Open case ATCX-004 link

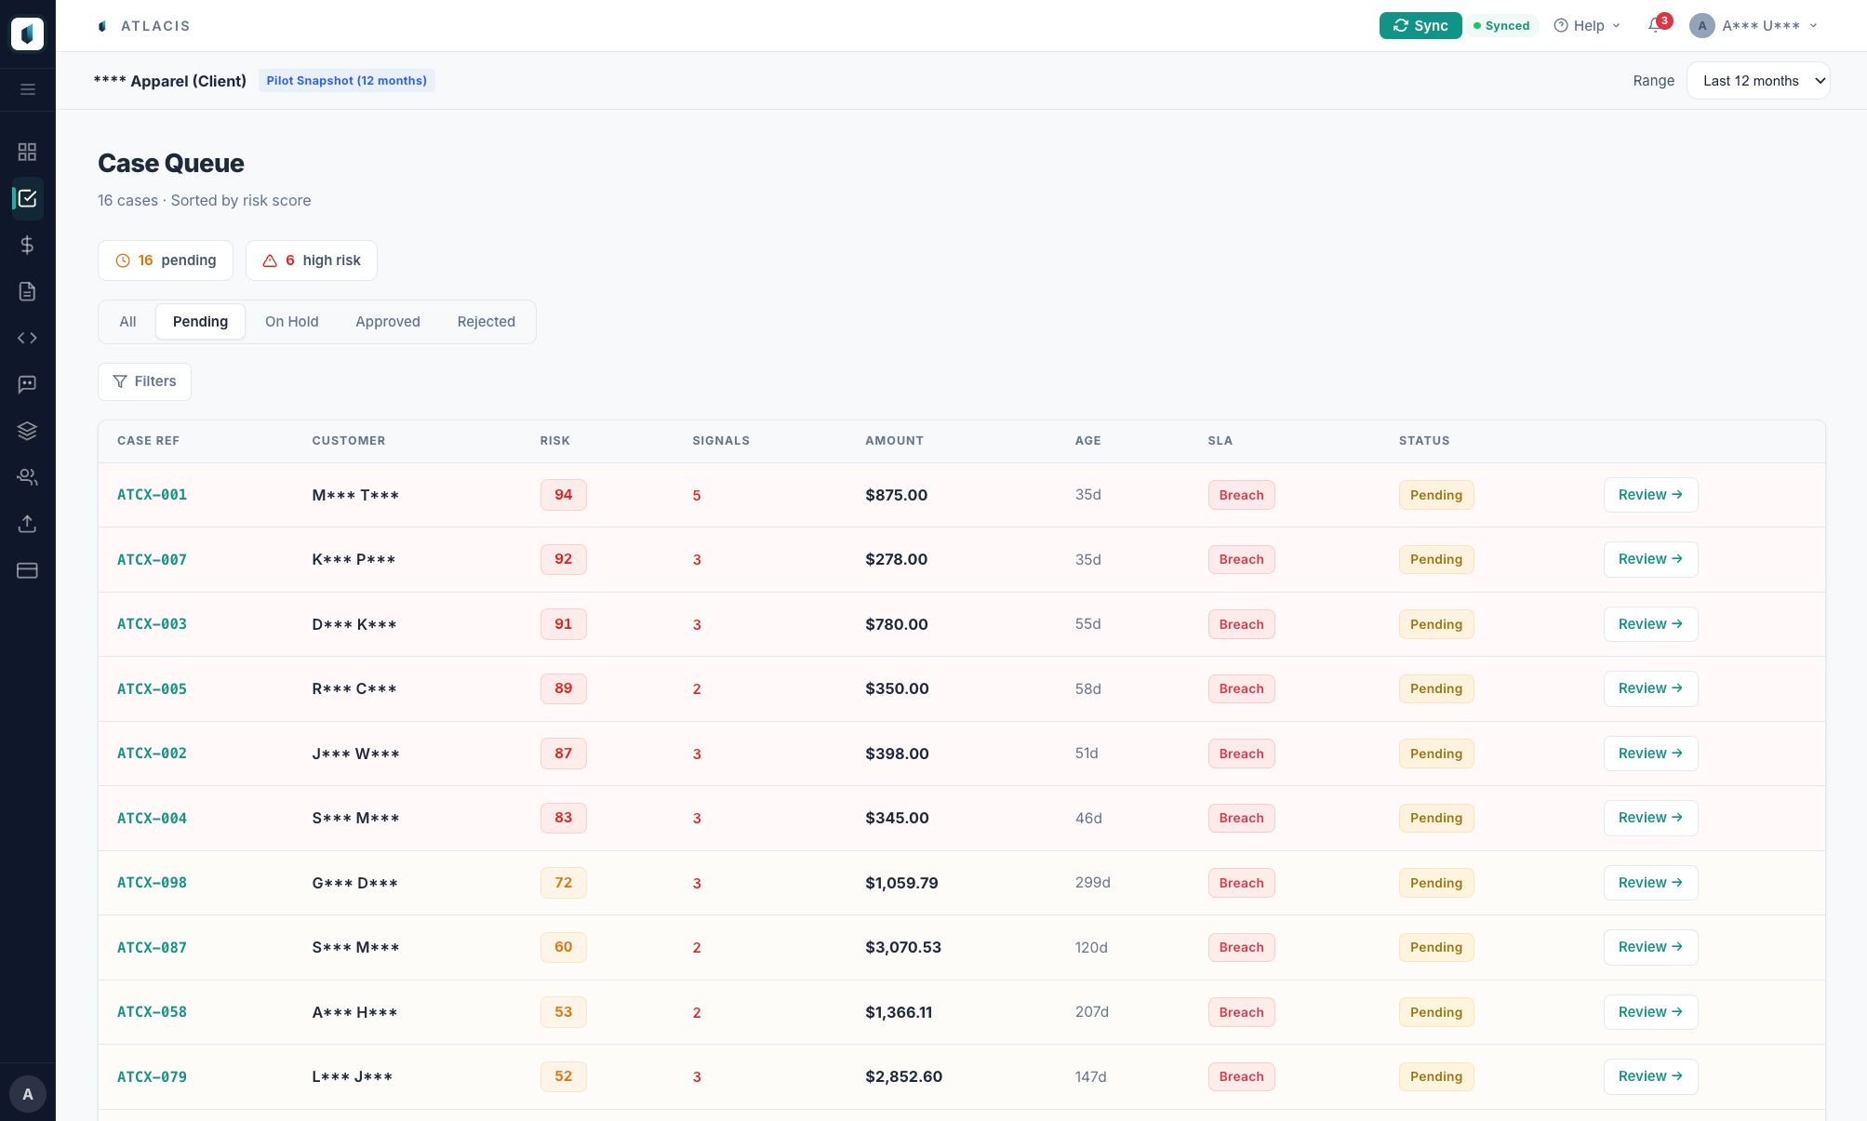(153, 819)
